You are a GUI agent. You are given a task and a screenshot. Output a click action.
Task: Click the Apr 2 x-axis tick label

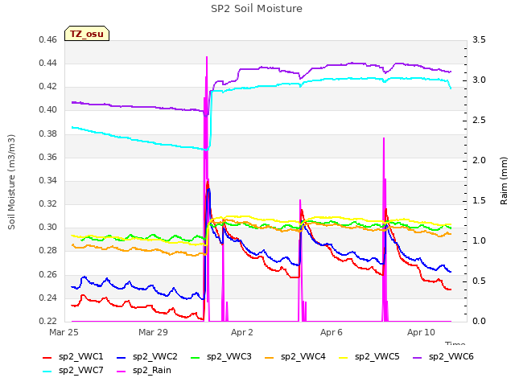pyautogui.click(x=242, y=332)
